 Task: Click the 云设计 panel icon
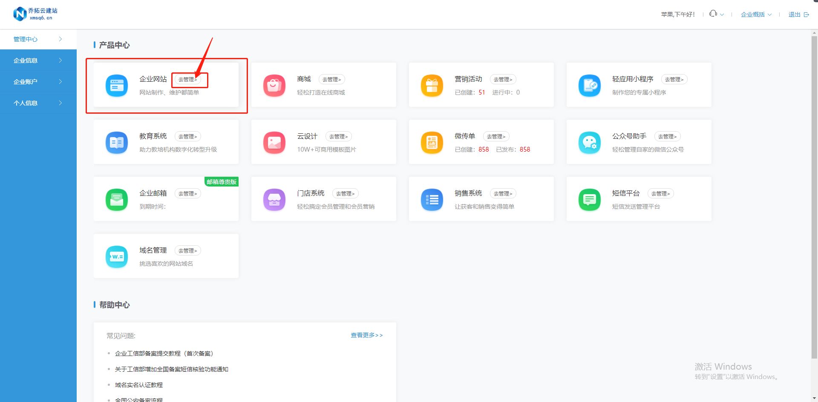pyautogui.click(x=274, y=142)
